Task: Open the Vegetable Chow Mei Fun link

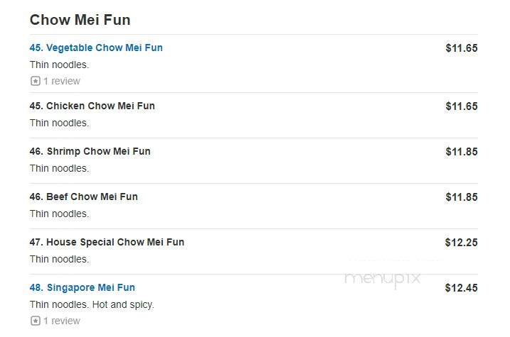Action: (x=96, y=48)
